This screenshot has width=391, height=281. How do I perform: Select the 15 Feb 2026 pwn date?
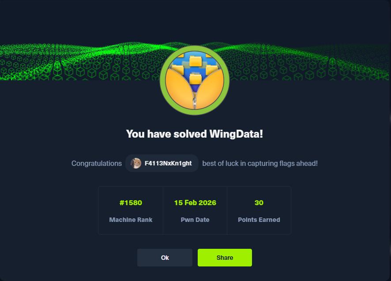click(x=195, y=203)
